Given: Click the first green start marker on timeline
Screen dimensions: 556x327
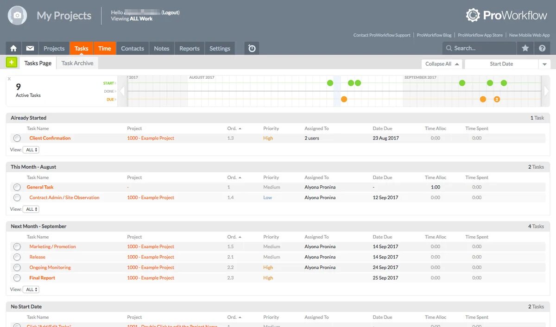Looking at the screenshot, I should point(330,83).
